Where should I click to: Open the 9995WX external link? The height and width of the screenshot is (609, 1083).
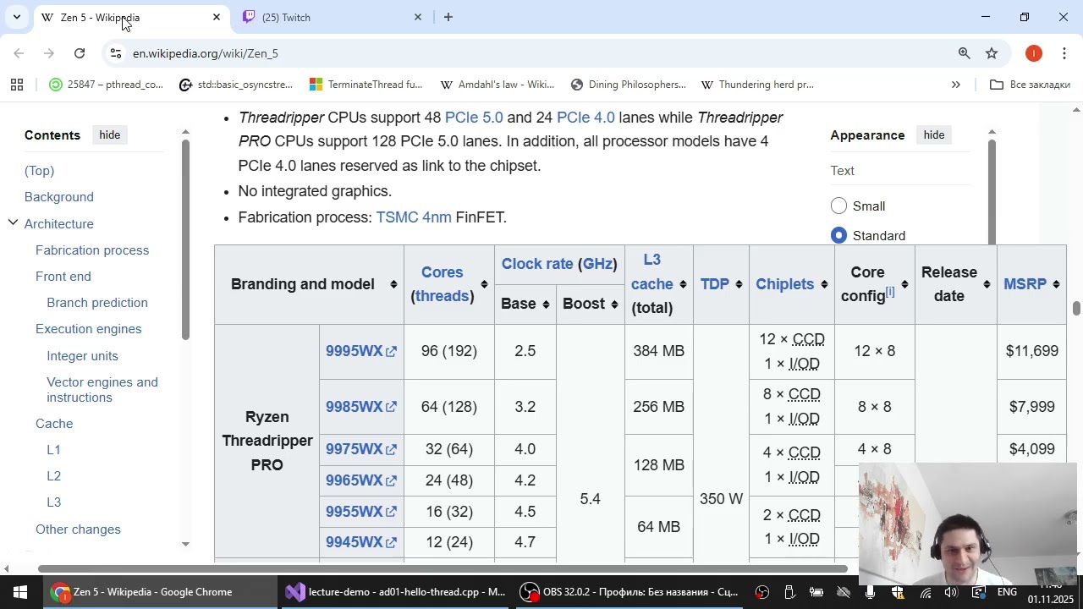[361, 351]
